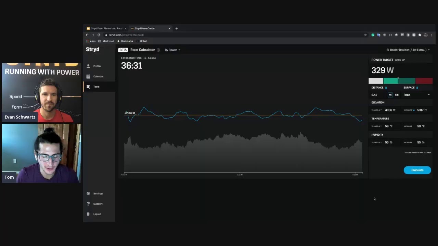438x246 pixels.
Task: Open the Bookmarks folder
Action: (125, 41)
